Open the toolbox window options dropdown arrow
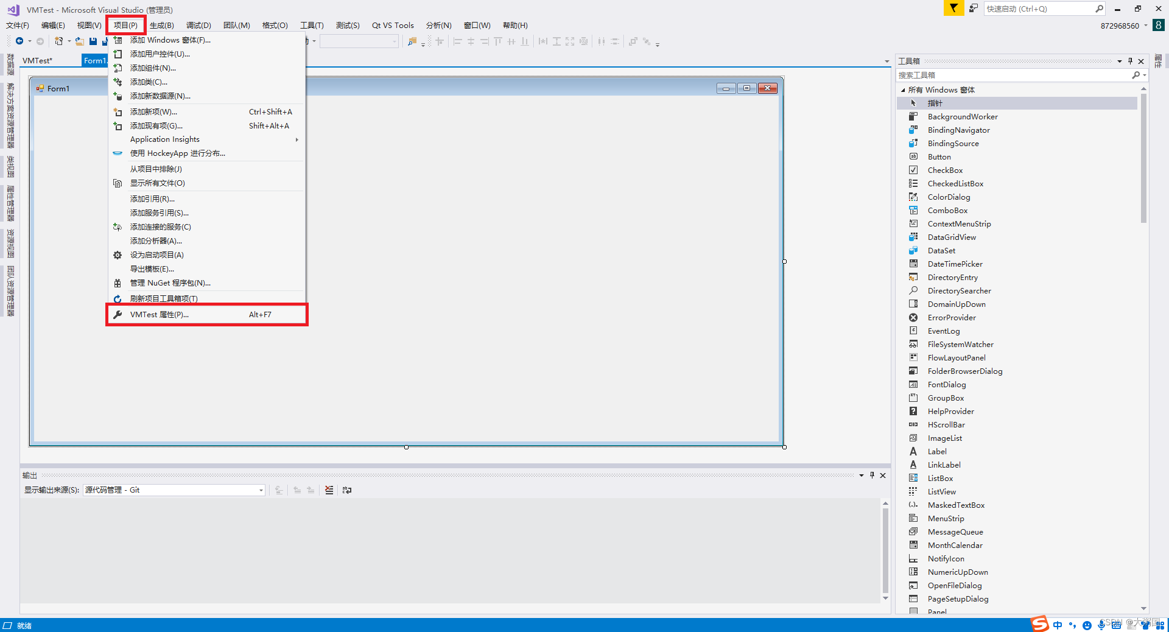The width and height of the screenshot is (1169, 632). 1119,61
